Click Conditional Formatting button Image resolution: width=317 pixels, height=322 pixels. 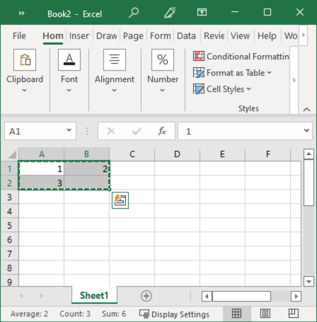(241, 56)
